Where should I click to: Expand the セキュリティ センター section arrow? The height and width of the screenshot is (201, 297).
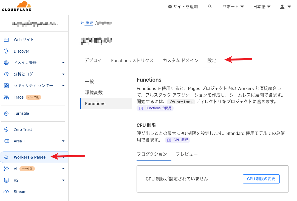[63, 86]
